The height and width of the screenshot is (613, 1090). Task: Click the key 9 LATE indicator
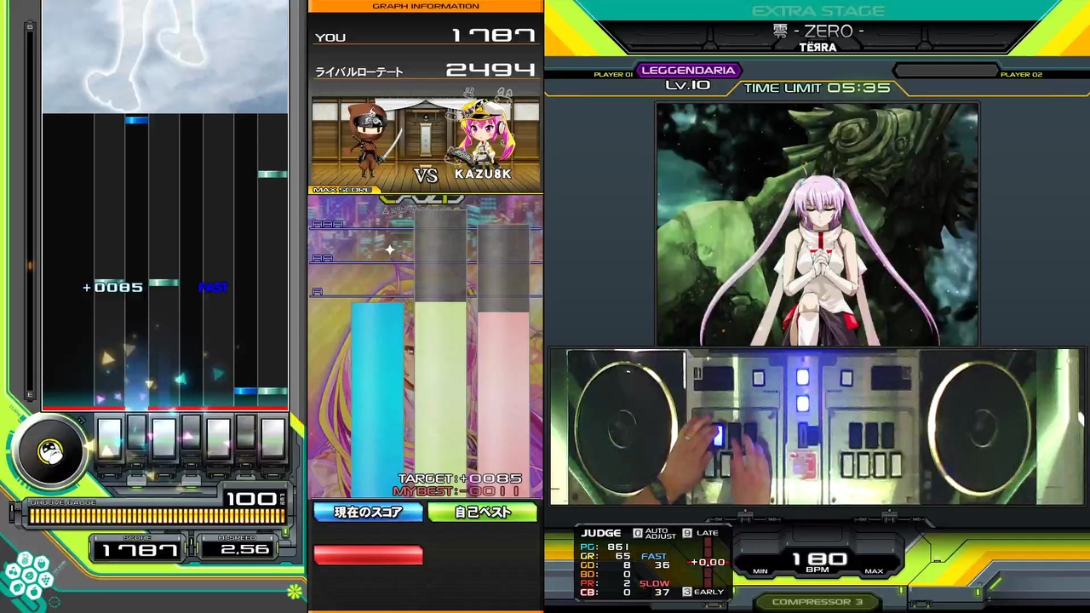701,533
